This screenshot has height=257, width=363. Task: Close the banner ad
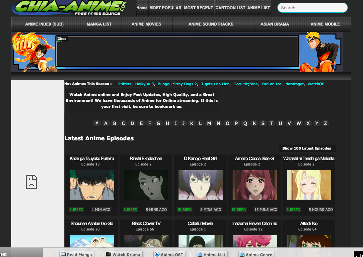pos(62,39)
